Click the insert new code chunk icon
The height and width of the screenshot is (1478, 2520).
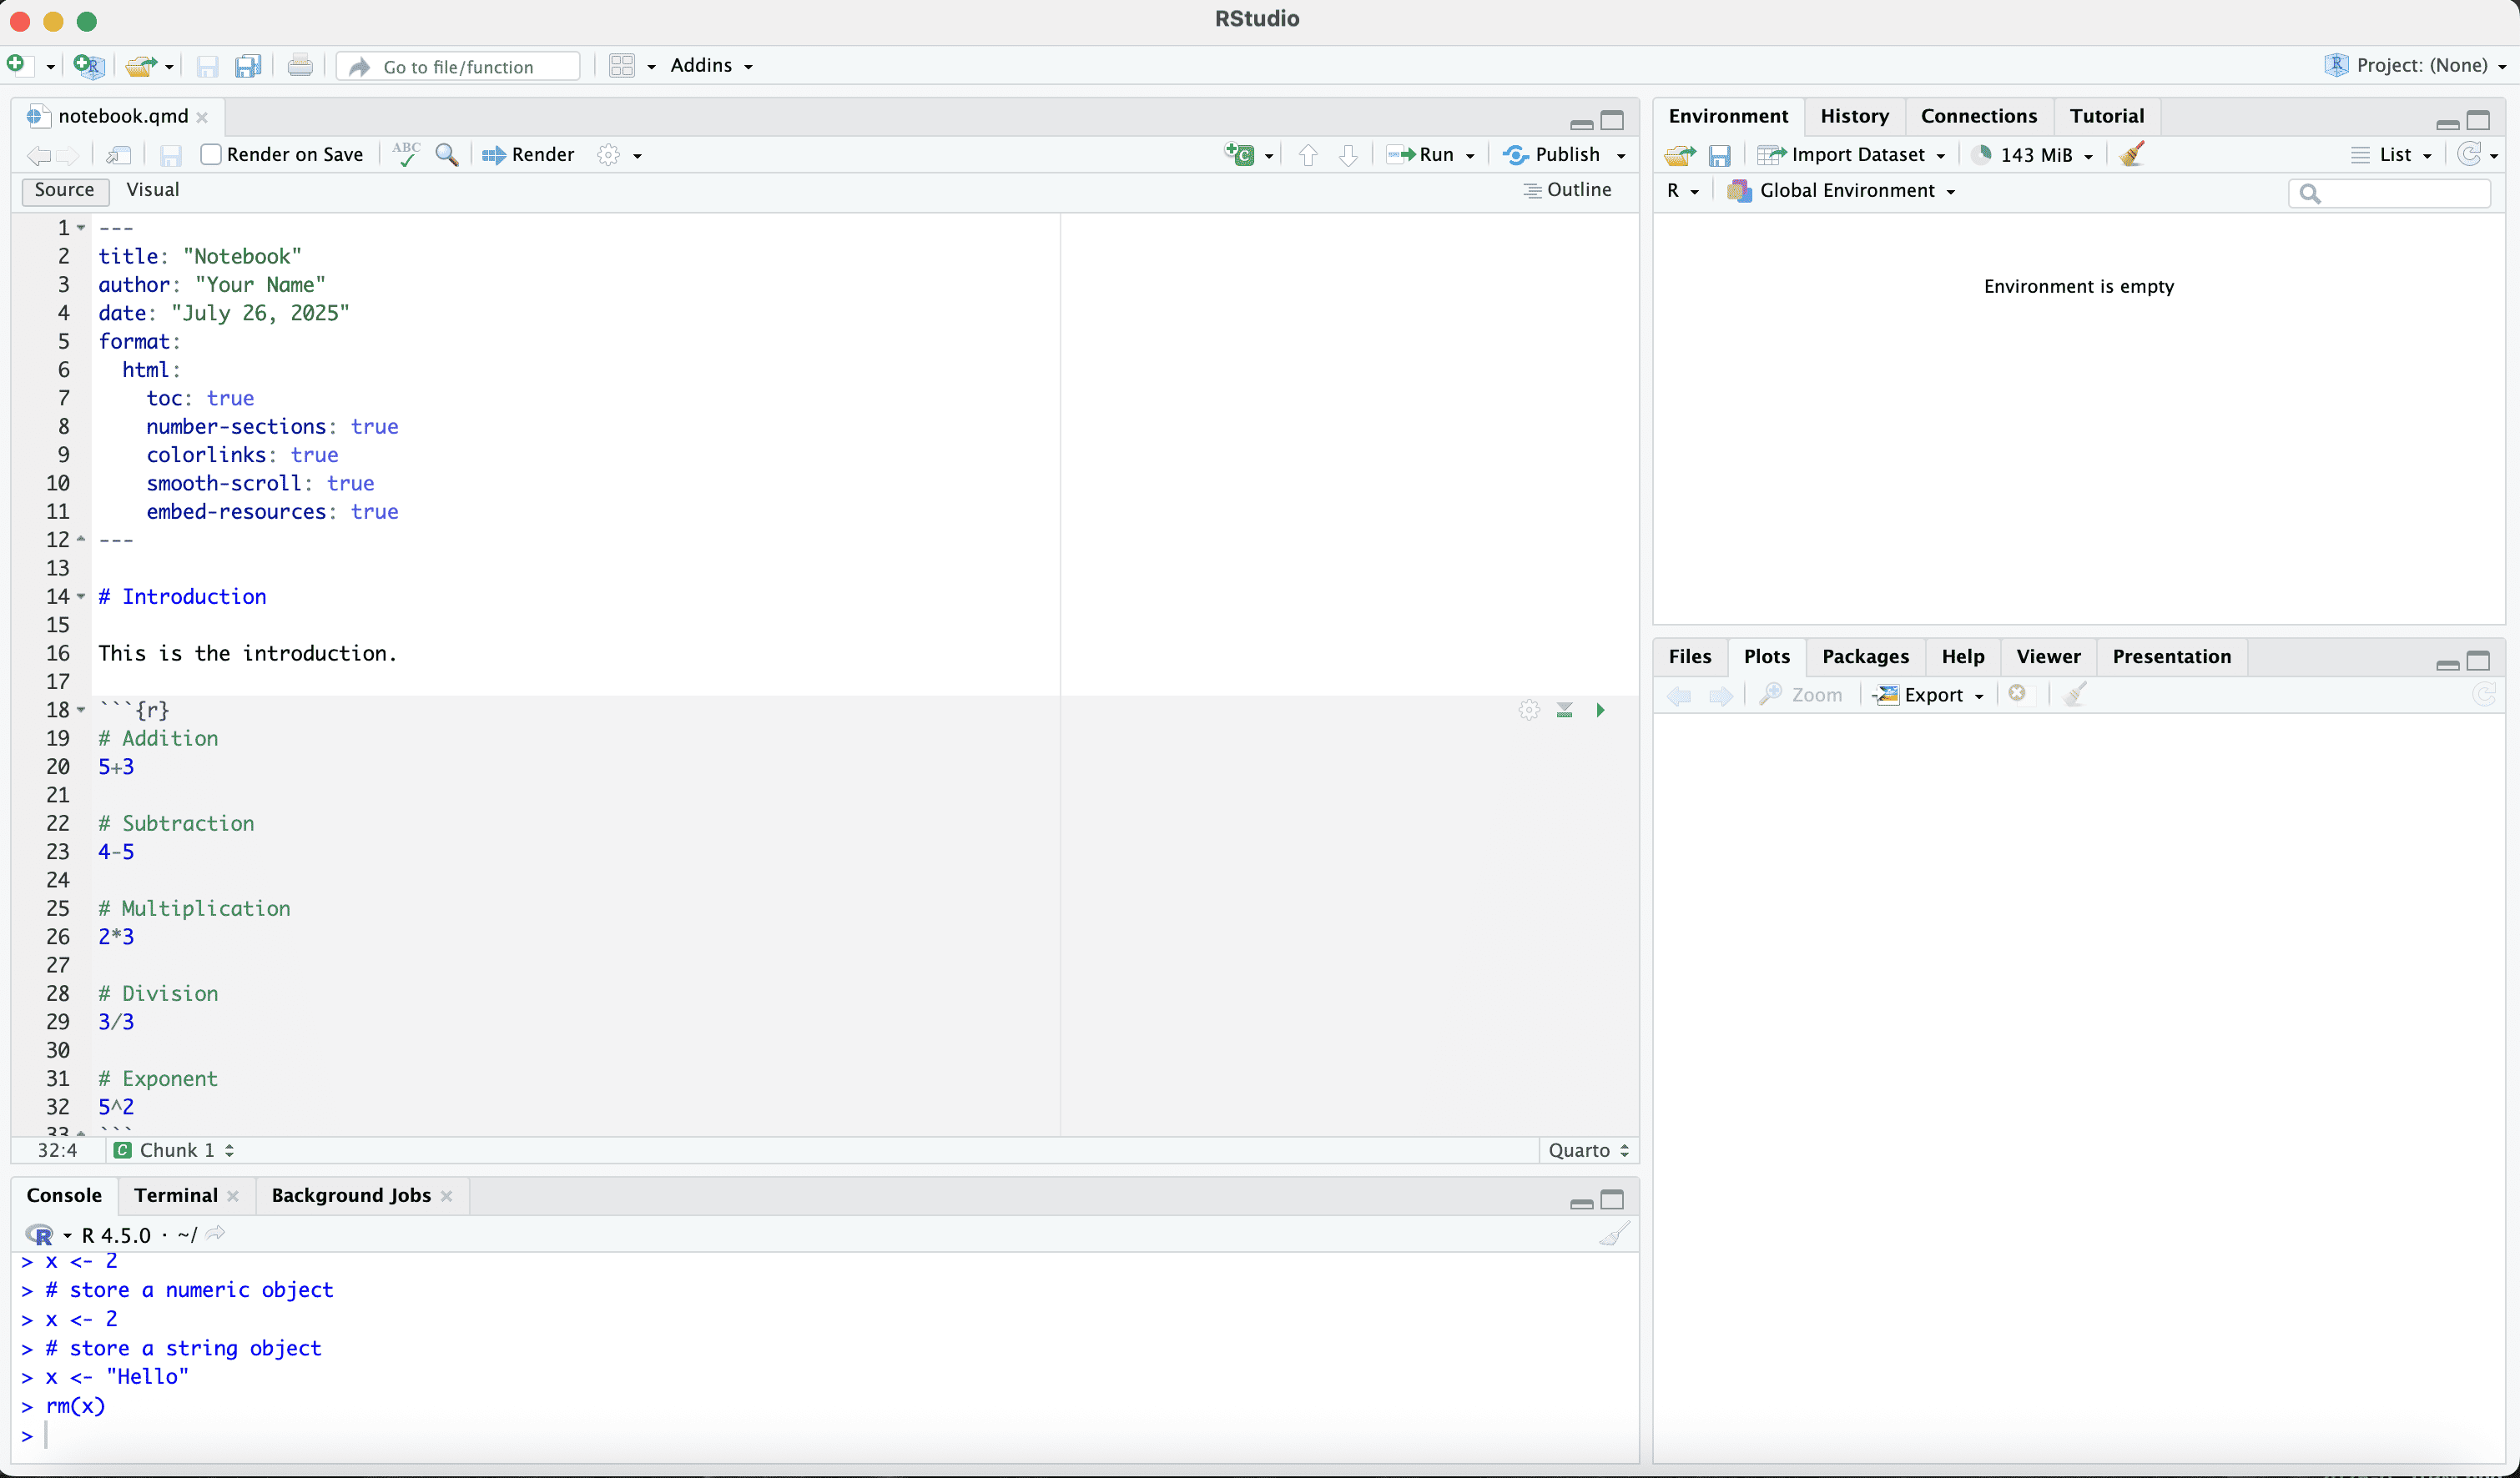1240,154
